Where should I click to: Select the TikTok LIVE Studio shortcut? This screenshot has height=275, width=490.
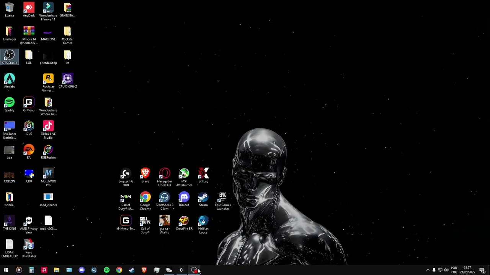tap(48, 130)
